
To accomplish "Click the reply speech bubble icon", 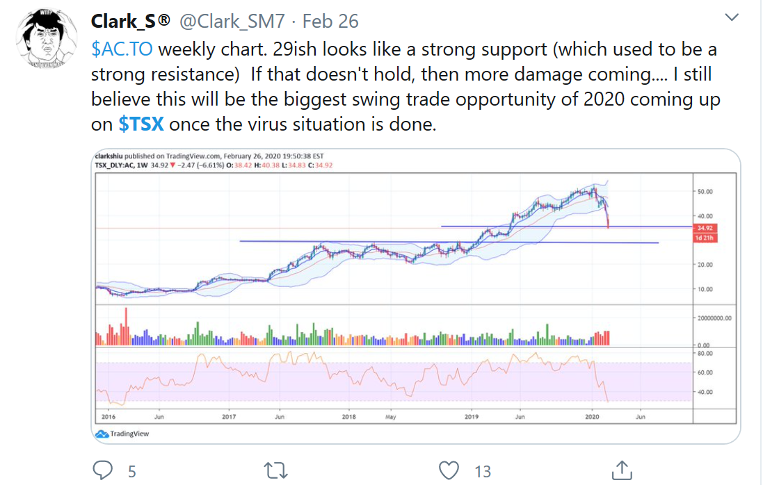I will [x=102, y=470].
